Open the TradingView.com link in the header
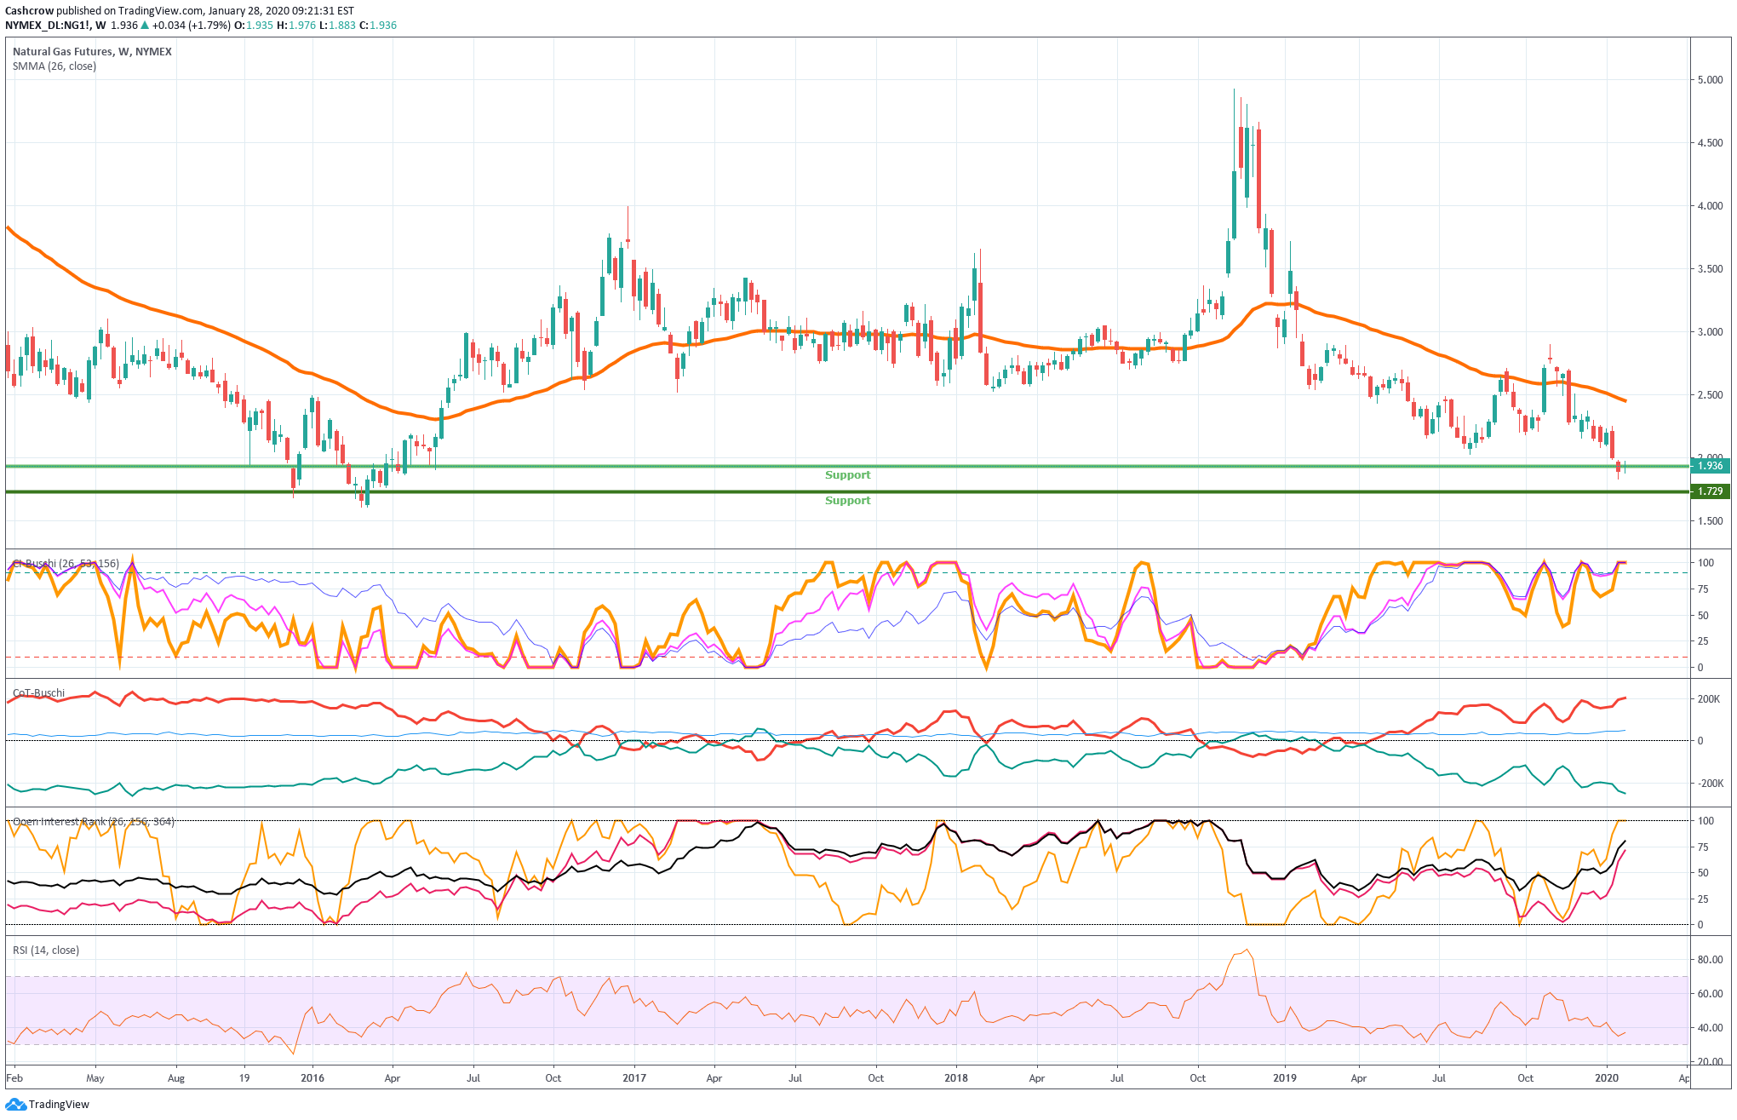This screenshot has width=1737, height=1120. [x=161, y=11]
